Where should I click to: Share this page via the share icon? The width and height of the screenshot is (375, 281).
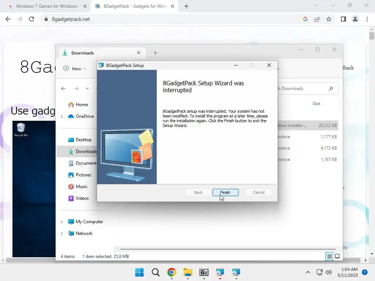317,19
